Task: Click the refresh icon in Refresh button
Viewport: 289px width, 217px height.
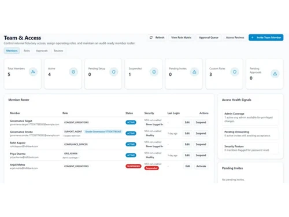Action: point(151,38)
